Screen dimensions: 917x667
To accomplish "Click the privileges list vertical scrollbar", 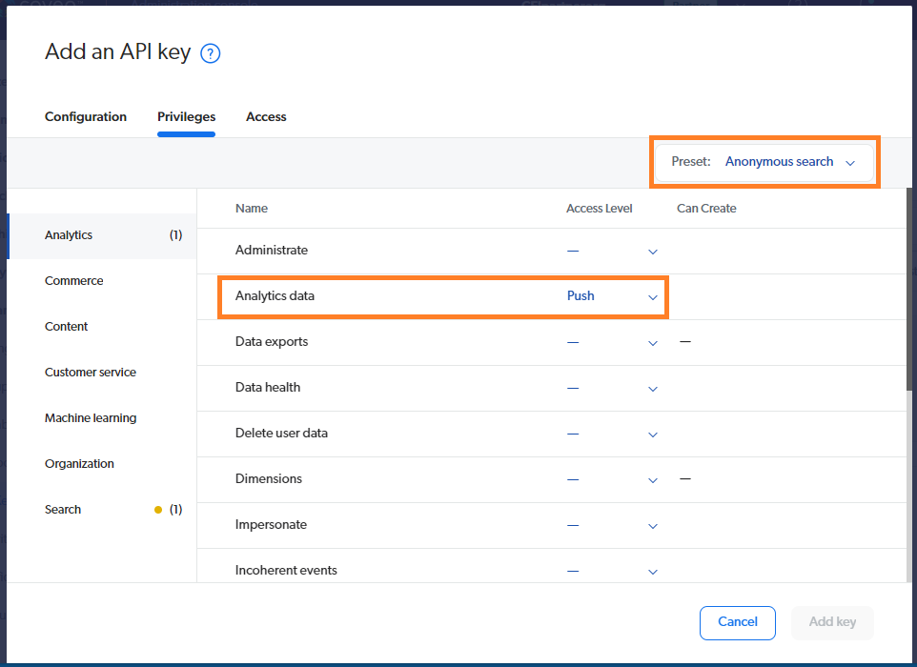I will click(x=908, y=290).
